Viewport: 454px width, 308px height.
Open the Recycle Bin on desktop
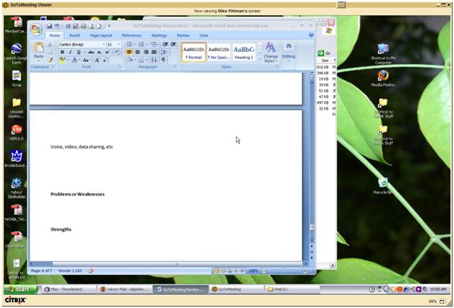pos(382,185)
